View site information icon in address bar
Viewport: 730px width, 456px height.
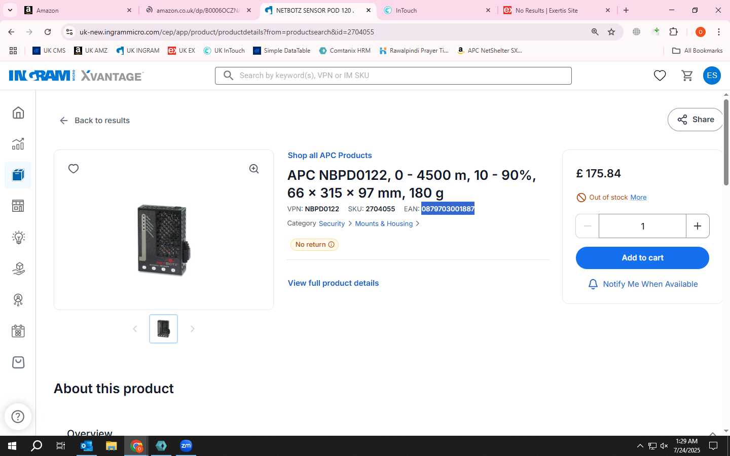click(69, 32)
